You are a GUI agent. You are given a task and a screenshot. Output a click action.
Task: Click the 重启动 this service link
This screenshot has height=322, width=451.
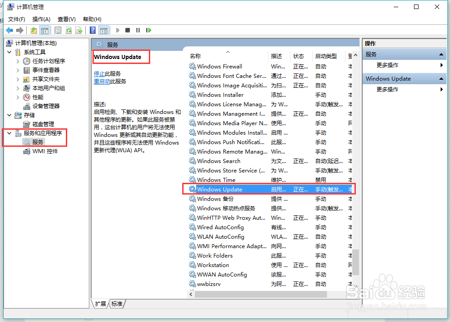[x=102, y=82]
